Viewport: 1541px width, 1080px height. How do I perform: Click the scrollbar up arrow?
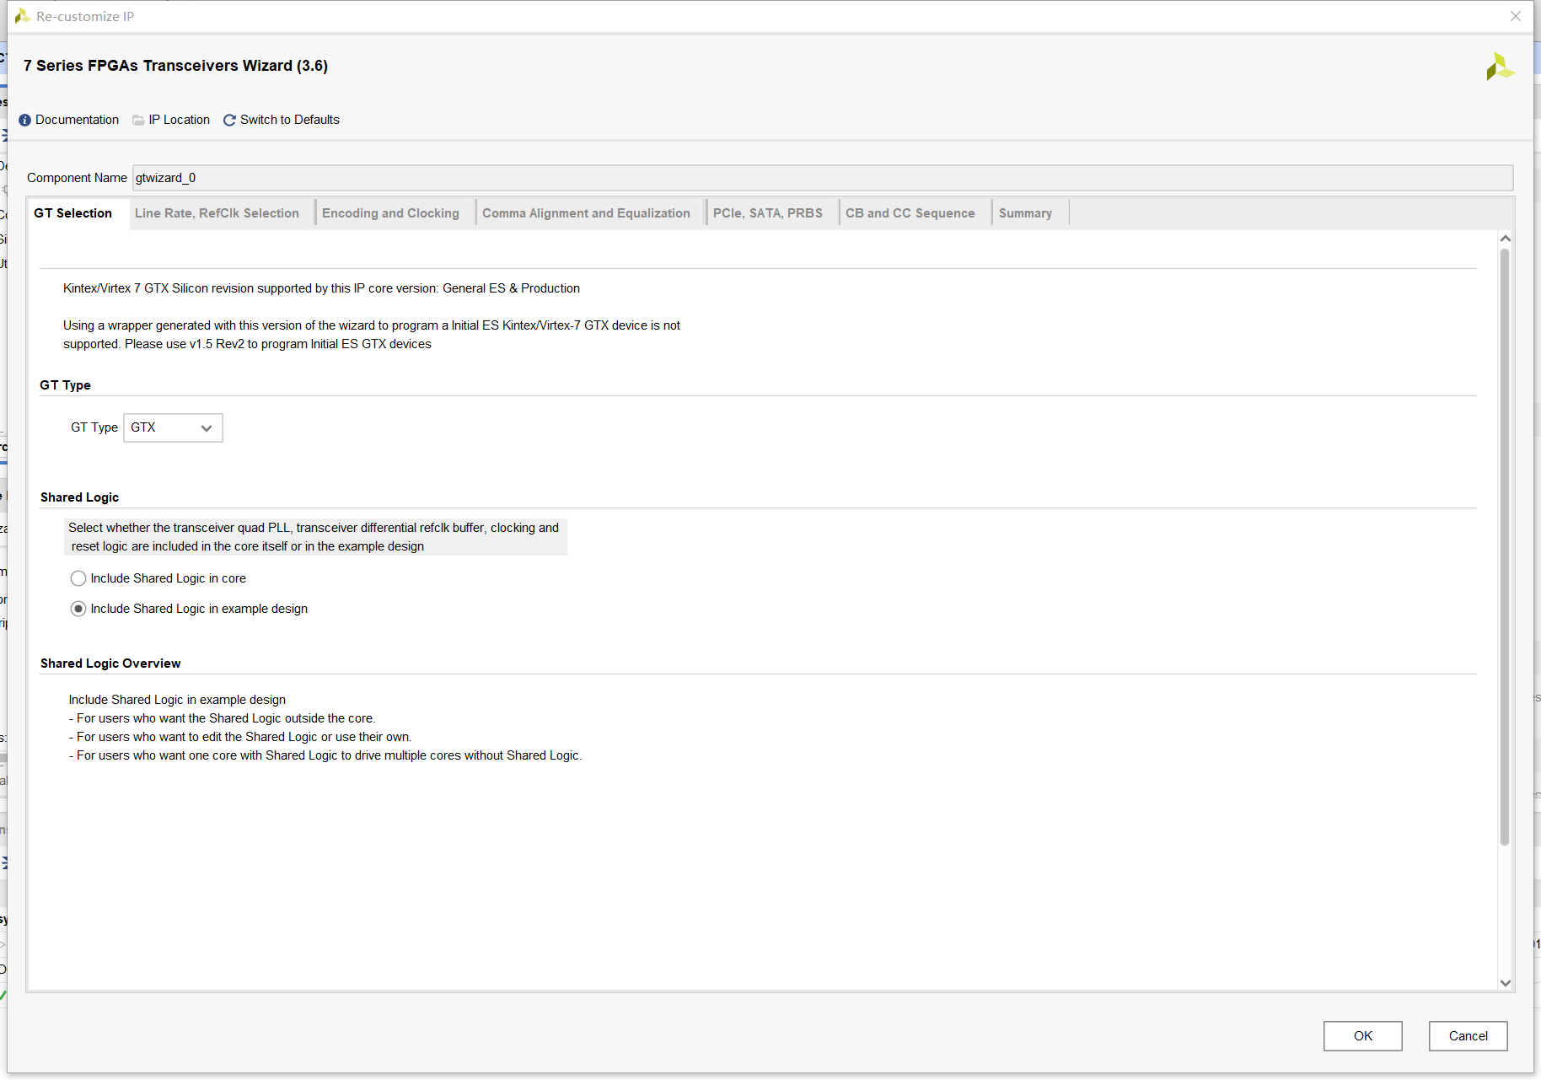[1506, 239]
